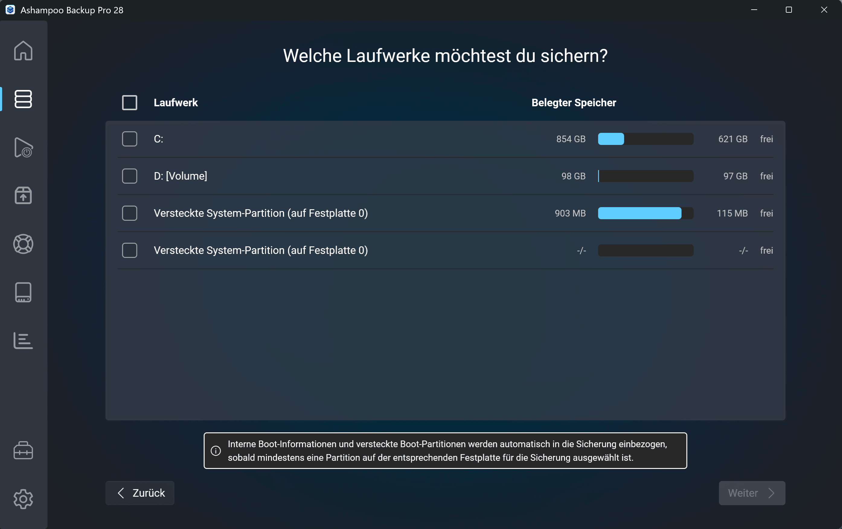Select the D: [Volume] row label

coord(181,176)
